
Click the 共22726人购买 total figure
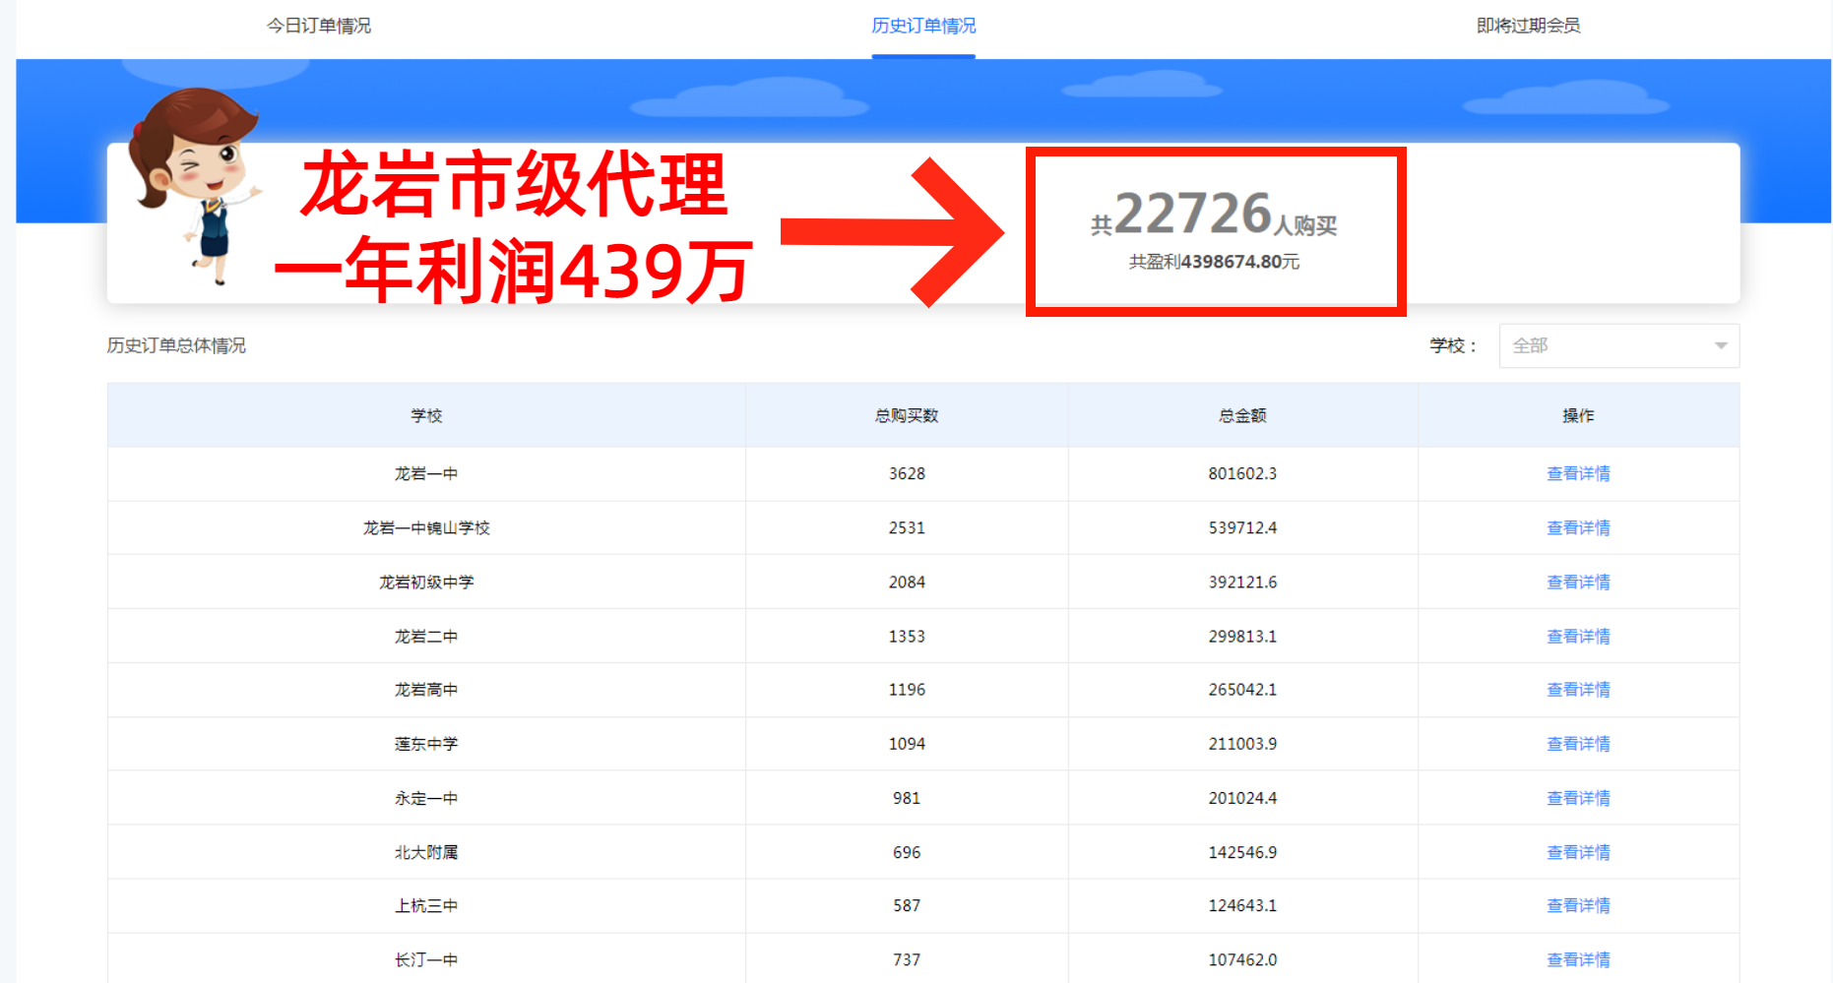(1214, 215)
